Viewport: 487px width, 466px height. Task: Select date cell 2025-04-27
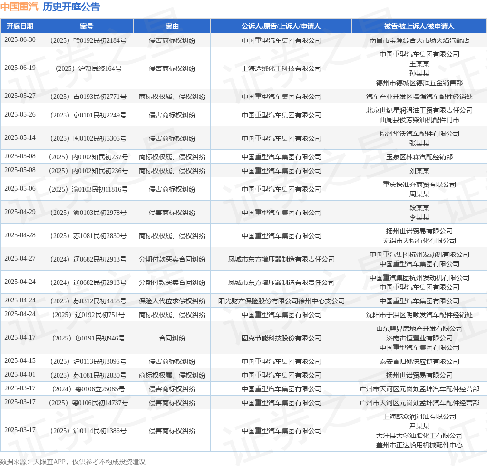(20, 258)
